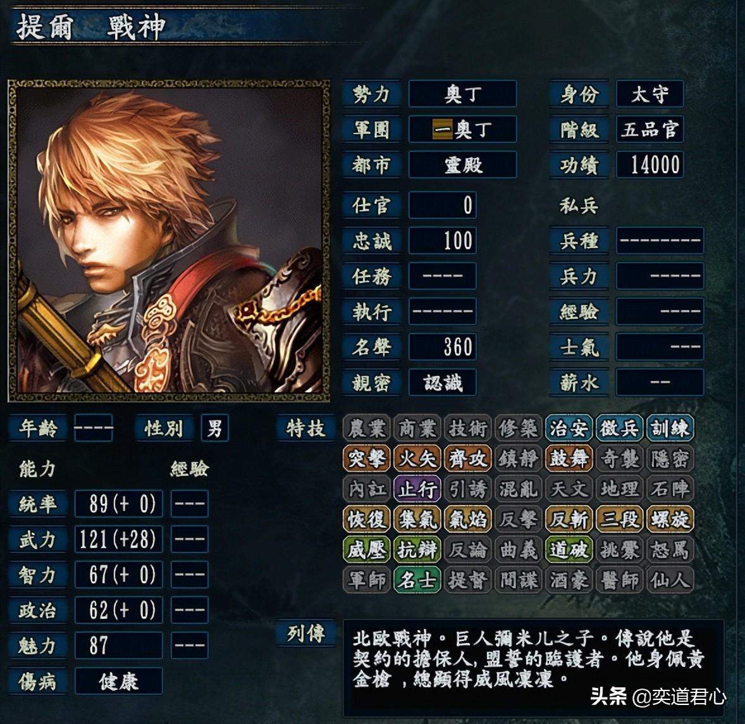The width and height of the screenshot is (745, 724).
Task: Click the purple 止行 skill badge
Action: (417, 489)
